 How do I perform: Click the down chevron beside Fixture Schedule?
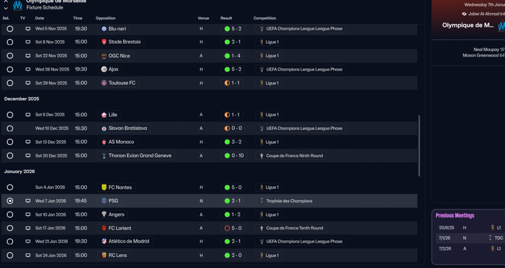click(x=6, y=8)
